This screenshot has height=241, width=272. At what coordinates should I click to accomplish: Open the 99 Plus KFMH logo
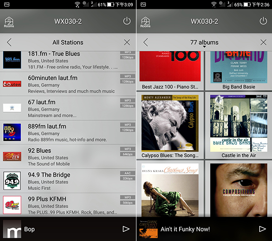[12, 205]
